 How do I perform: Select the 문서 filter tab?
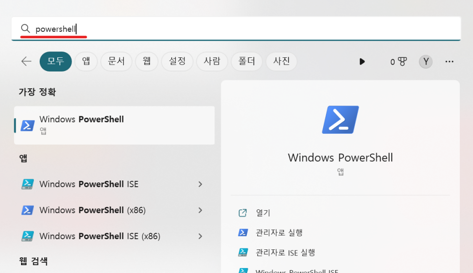tap(116, 61)
